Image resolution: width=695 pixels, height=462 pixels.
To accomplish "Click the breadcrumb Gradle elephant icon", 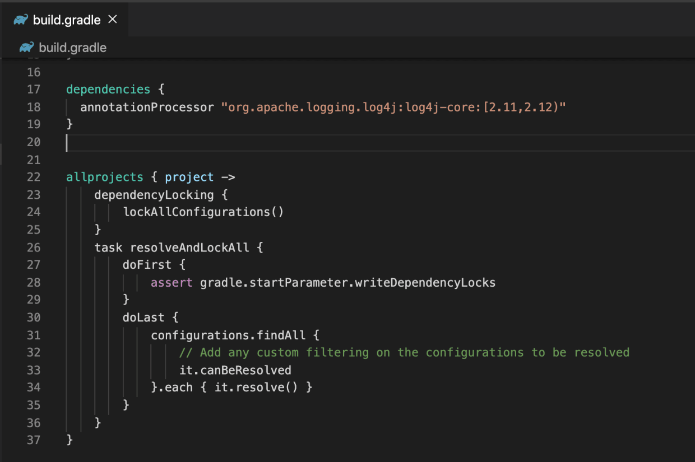I will [26, 48].
